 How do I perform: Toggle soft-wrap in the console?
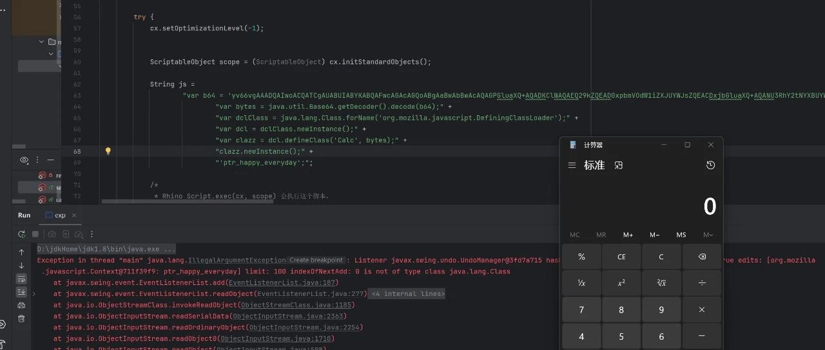tap(21, 279)
